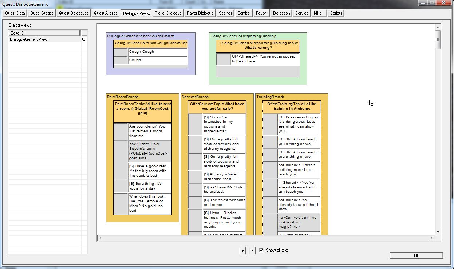Click the OffersTrainingTopic header box
The image size is (454, 269).
click(292, 106)
